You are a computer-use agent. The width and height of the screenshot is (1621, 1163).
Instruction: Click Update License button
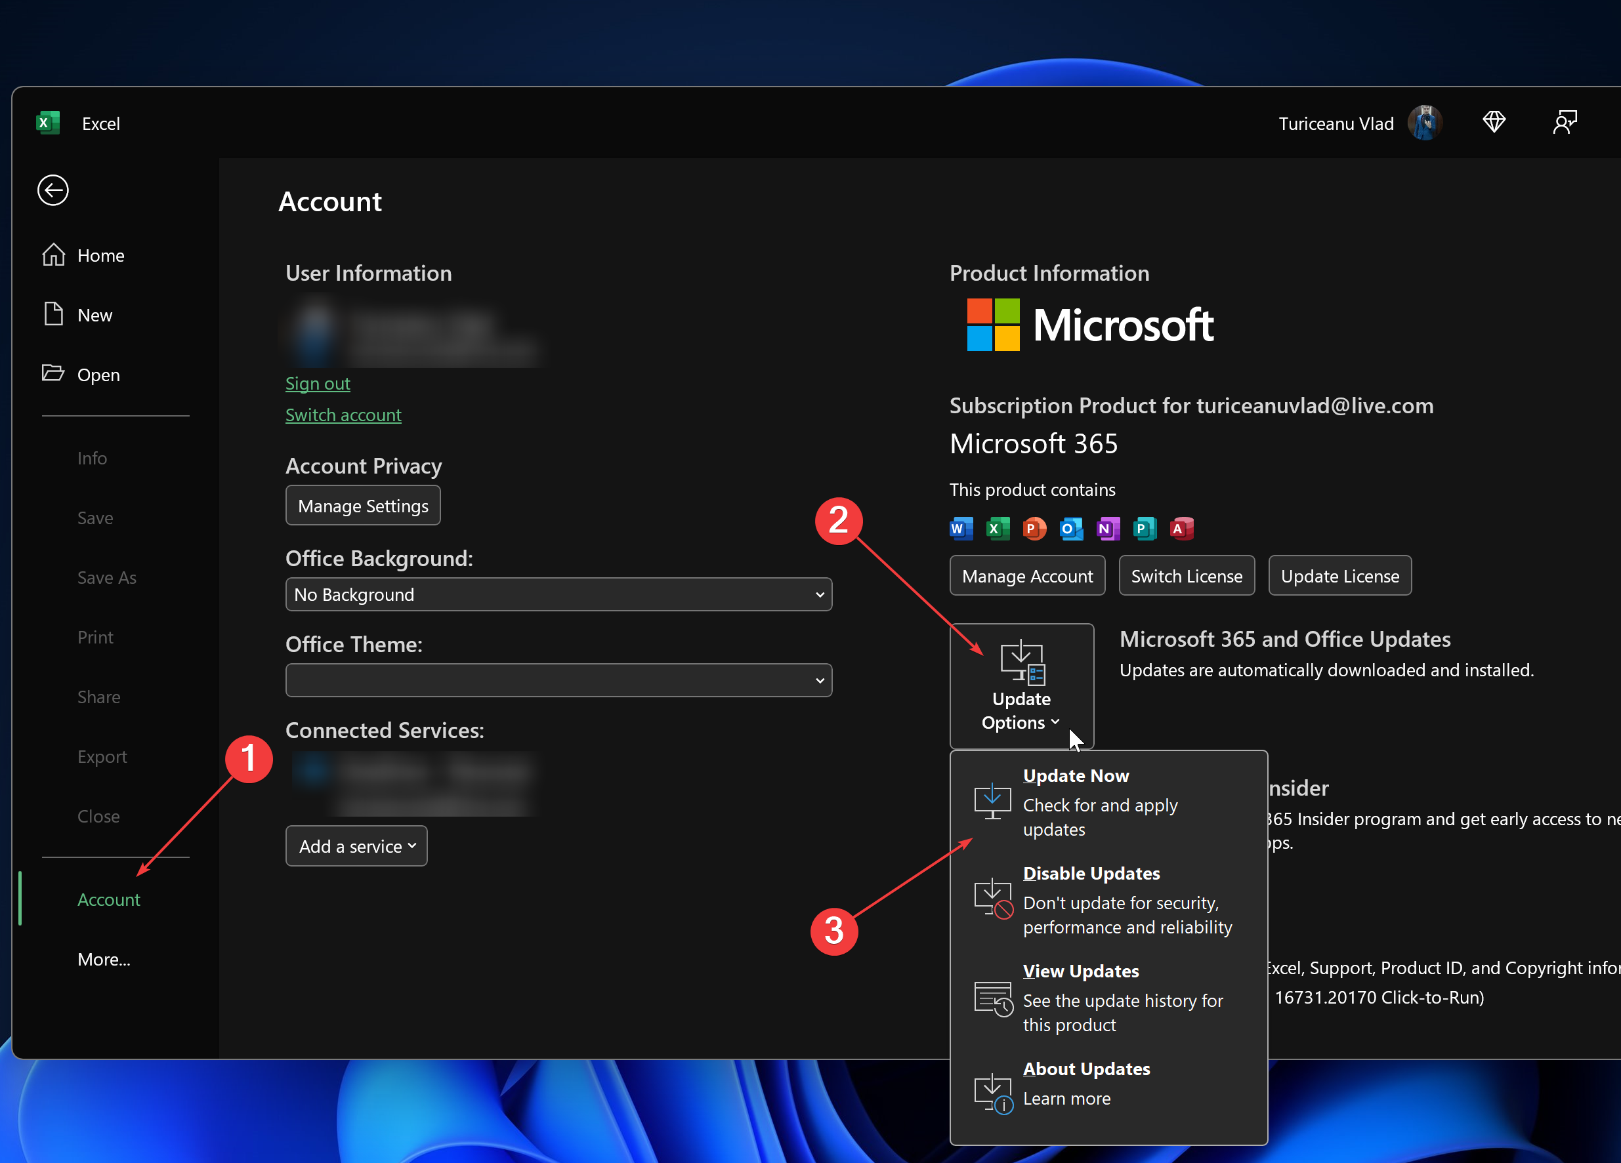(1339, 576)
